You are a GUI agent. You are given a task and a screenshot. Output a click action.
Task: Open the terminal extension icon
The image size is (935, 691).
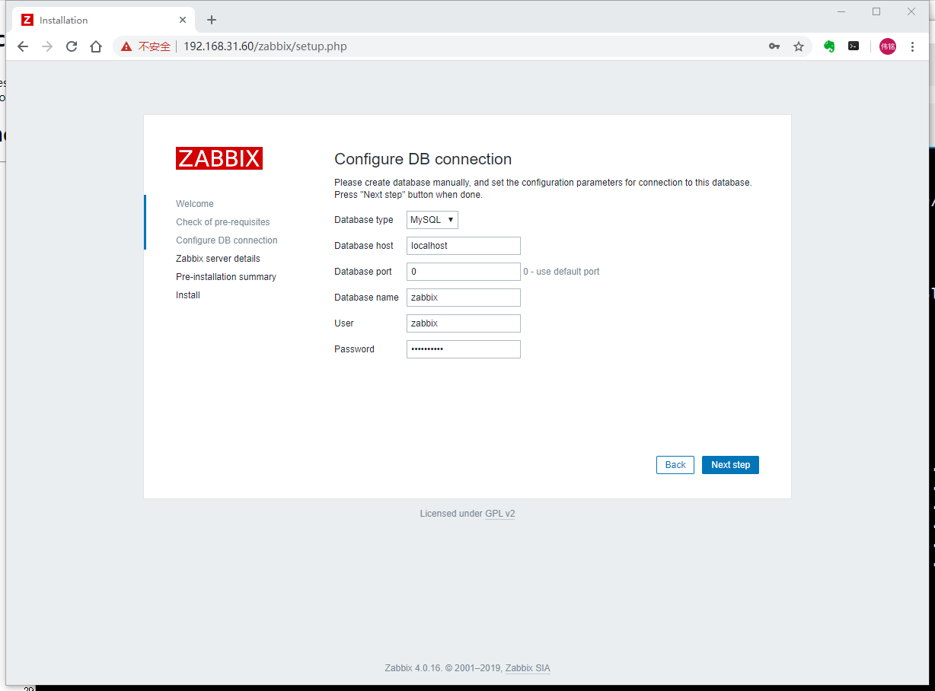854,46
